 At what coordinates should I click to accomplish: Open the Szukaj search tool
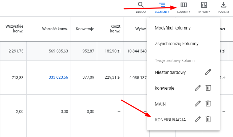pyautogui.click(x=141, y=7)
